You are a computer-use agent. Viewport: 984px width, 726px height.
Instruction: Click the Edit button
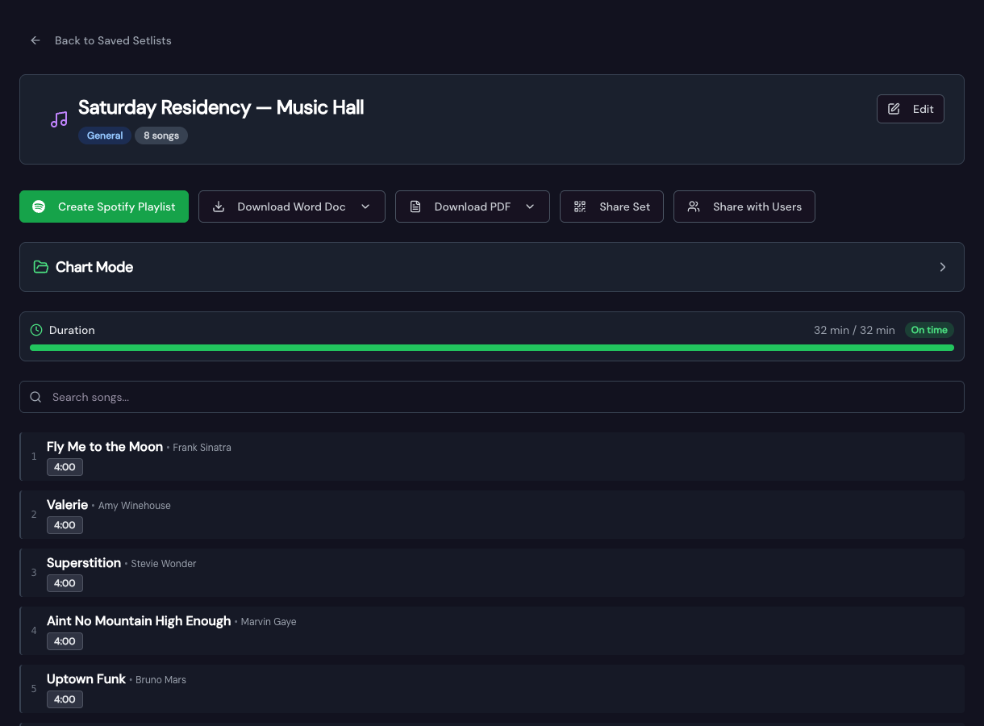click(x=910, y=109)
